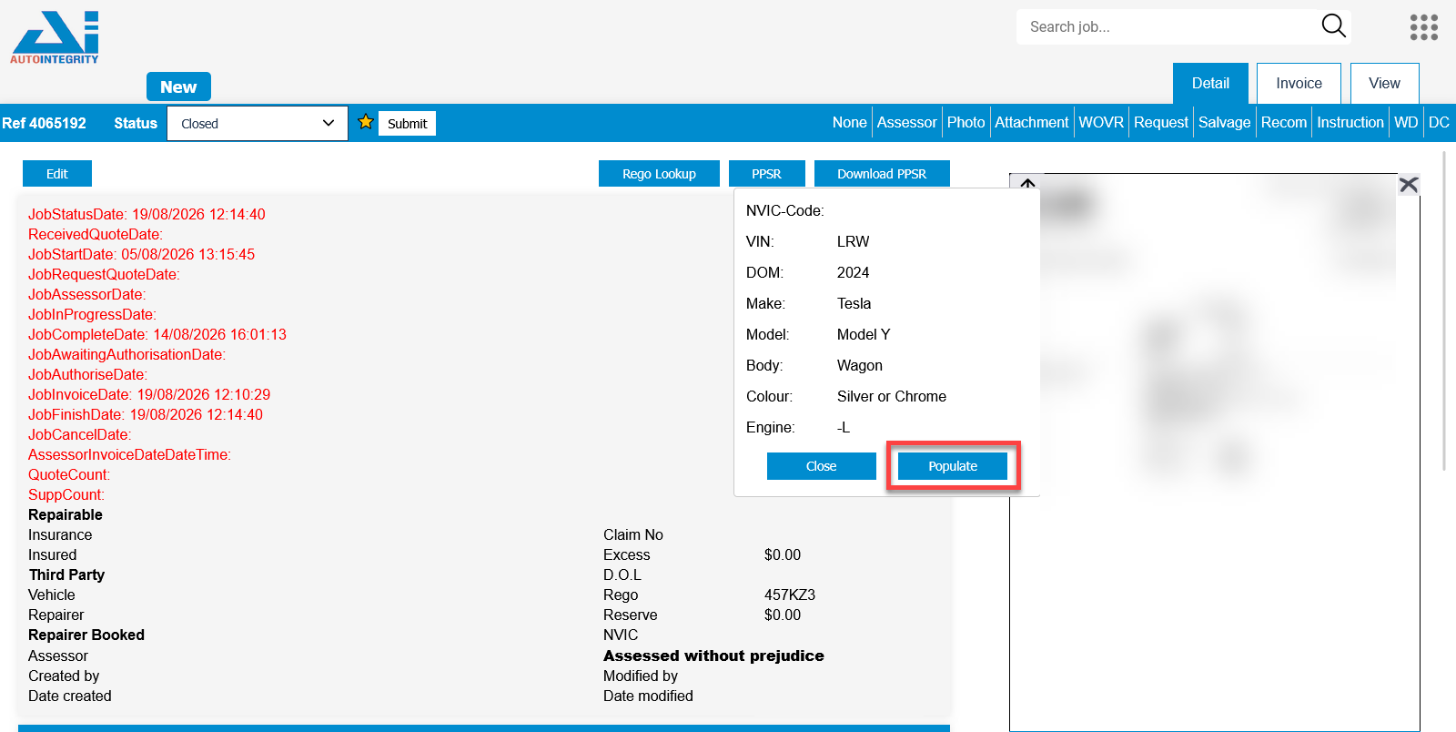Click the Populate button

(x=953, y=466)
